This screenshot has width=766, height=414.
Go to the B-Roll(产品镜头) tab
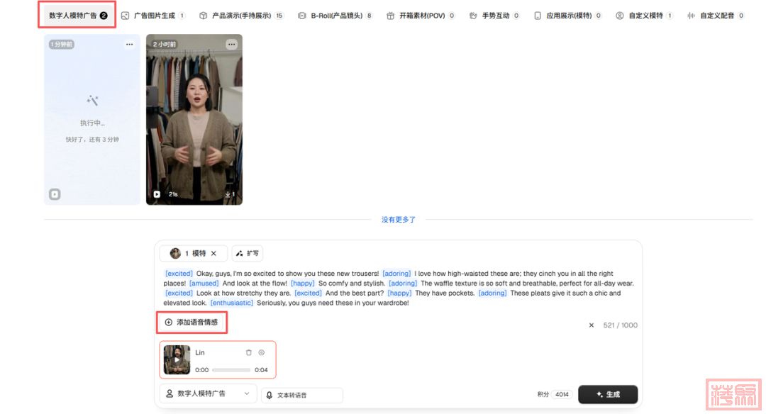click(x=335, y=16)
